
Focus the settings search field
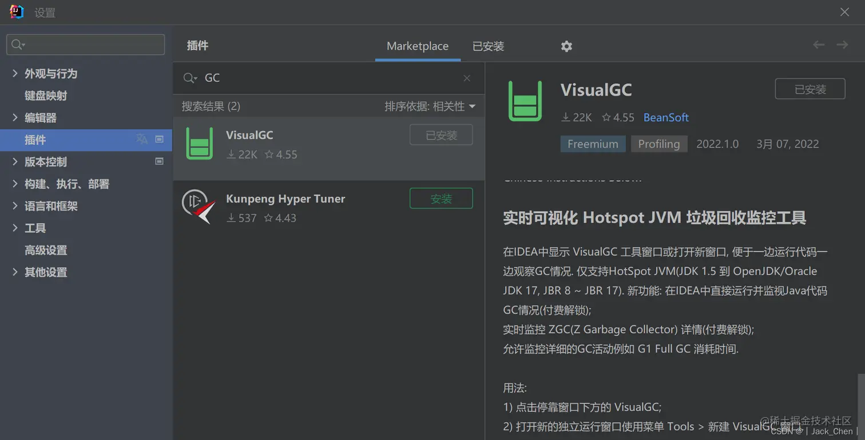click(x=86, y=45)
